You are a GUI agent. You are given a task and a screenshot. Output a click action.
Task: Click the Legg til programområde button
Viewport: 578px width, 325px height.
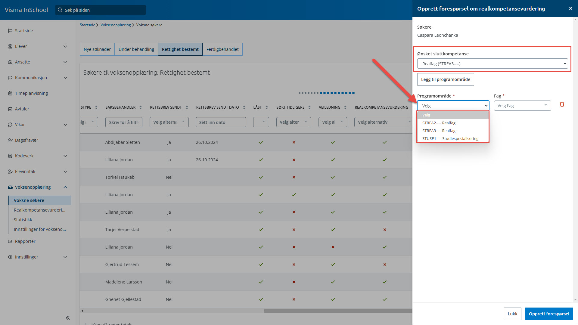coord(446,79)
